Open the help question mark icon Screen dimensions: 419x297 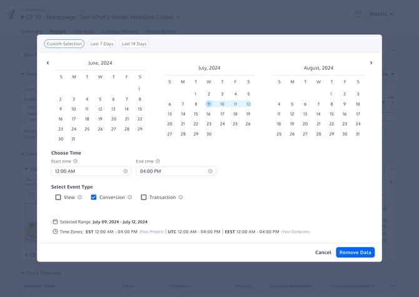[358, 14]
